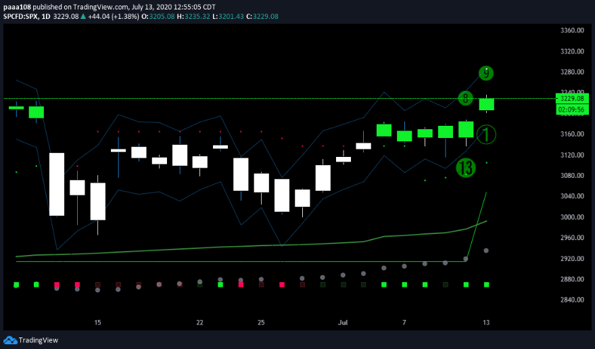Click the green circled 9 marker
This screenshot has width=595, height=349.
[x=486, y=73]
